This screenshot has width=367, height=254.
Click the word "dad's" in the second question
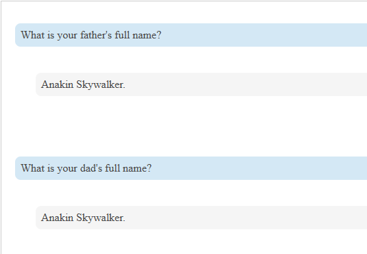[91, 168]
